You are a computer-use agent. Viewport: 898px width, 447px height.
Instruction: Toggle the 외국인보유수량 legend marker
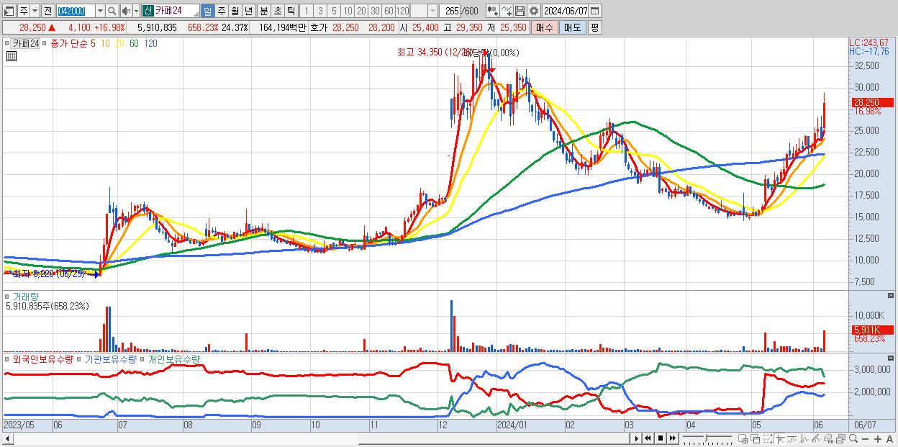pos(8,358)
